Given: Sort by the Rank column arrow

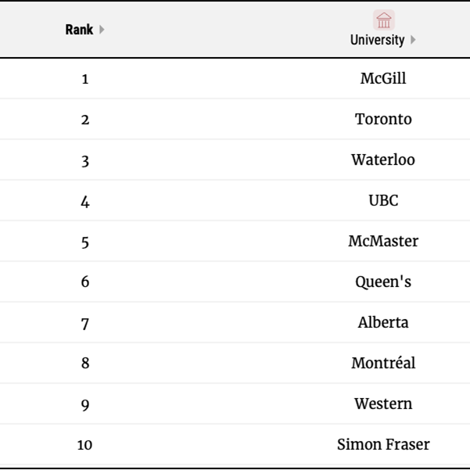Looking at the screenshot, I should 102,30.
